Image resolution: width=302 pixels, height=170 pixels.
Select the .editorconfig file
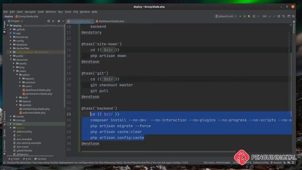click(22, 131)
